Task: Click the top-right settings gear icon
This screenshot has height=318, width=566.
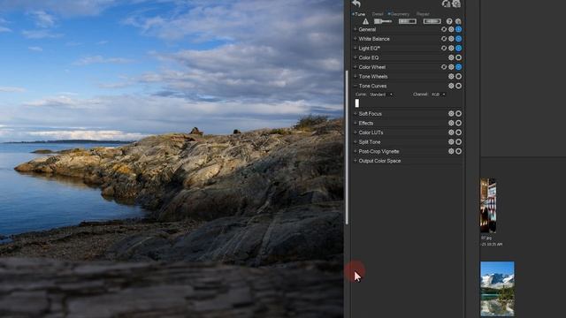Action: [x=456, y=4]
